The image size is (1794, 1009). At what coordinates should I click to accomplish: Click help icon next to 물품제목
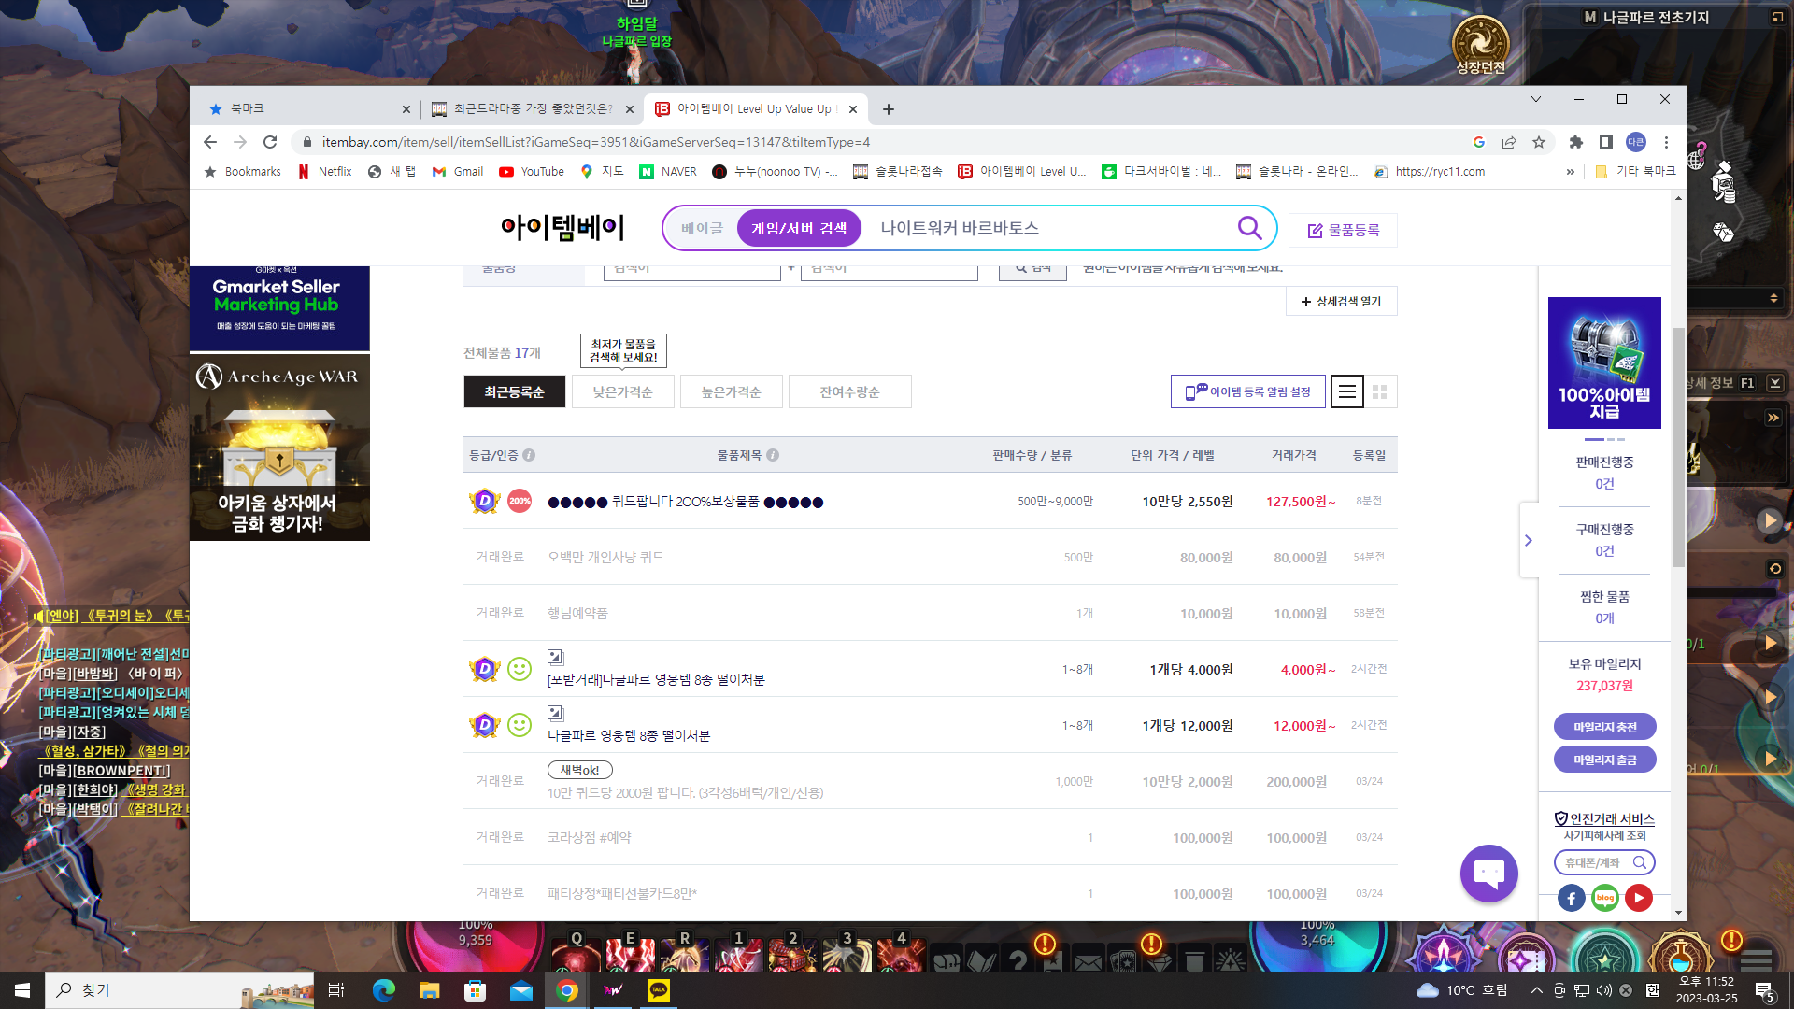pos(773,455)
